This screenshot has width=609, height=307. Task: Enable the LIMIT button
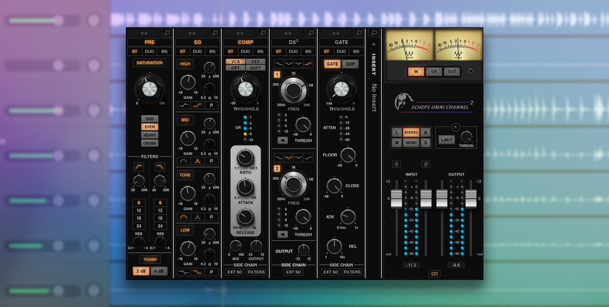446,140
